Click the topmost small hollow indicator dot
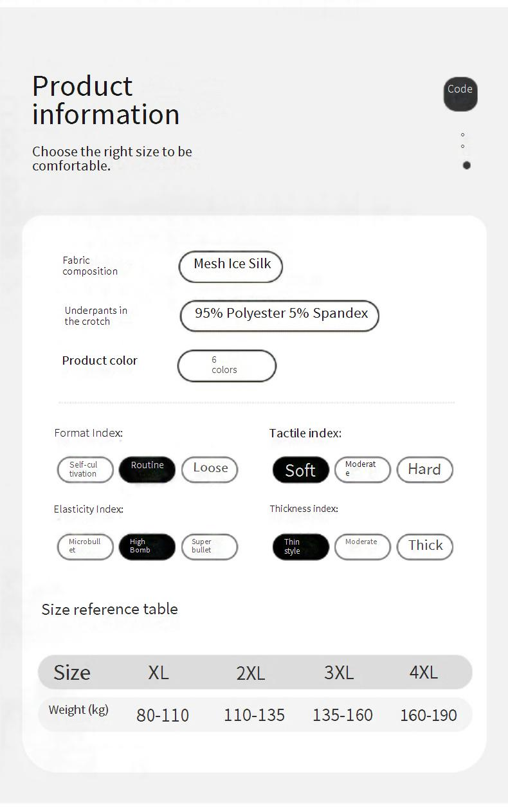This screenshot has width=508, height=811. 463,135
